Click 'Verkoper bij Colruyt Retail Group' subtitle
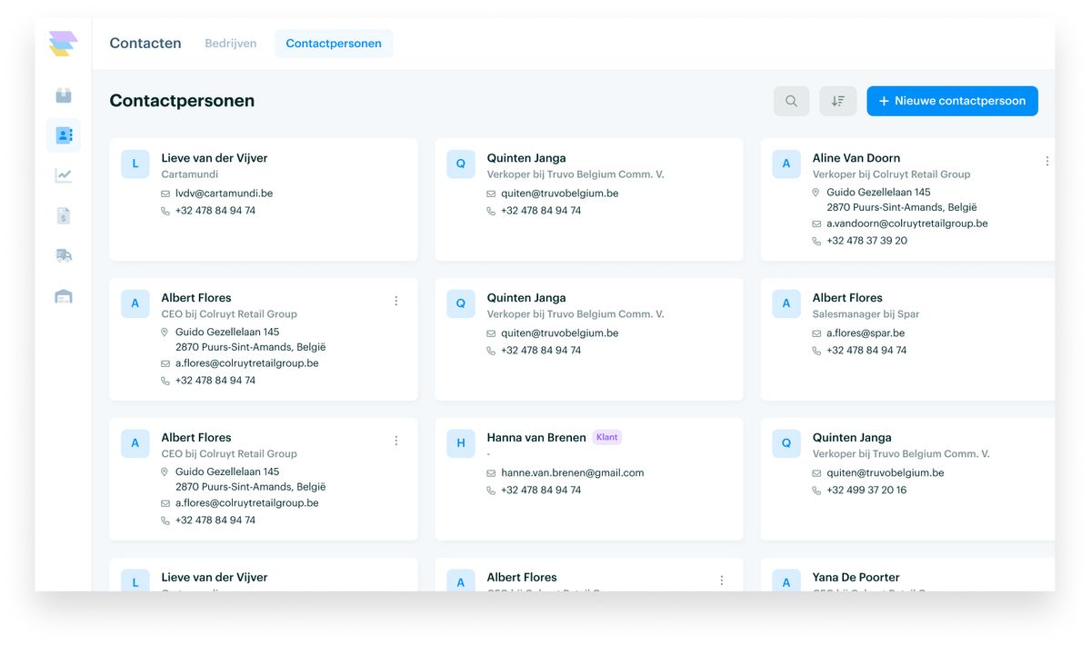Screen dimensions: 1091x645 coord(891,174)
